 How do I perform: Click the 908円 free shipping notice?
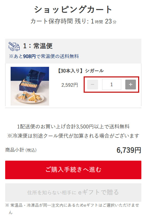(x=44, y=56)
